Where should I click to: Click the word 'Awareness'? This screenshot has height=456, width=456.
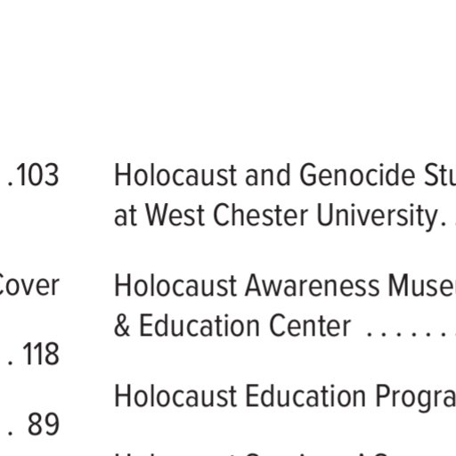313,286
